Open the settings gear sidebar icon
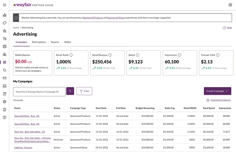Viewport: 236px width, 152px height. click(x=5, y=101)
